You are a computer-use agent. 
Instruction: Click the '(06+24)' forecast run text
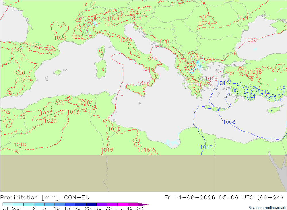[270, 198]
